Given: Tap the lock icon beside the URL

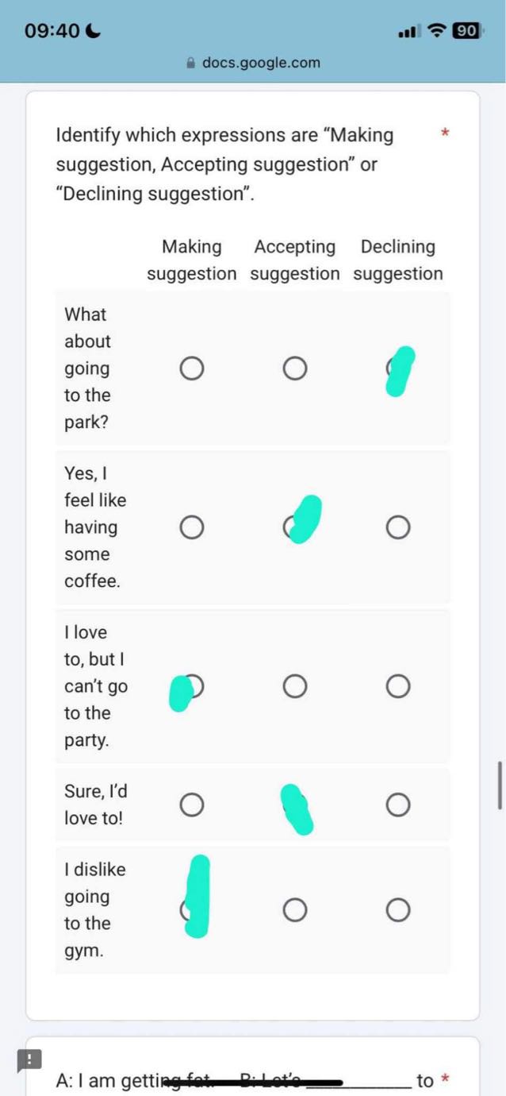Looking at the screenshot, I should pos(190,63).
